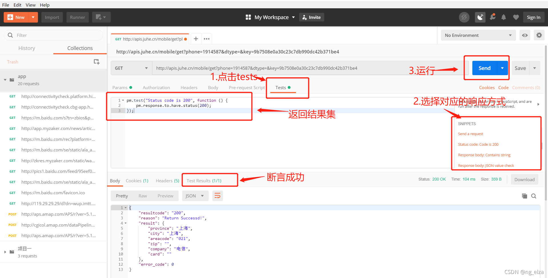Click the search response icon
The image size is (548, 278).
(533, 196)
